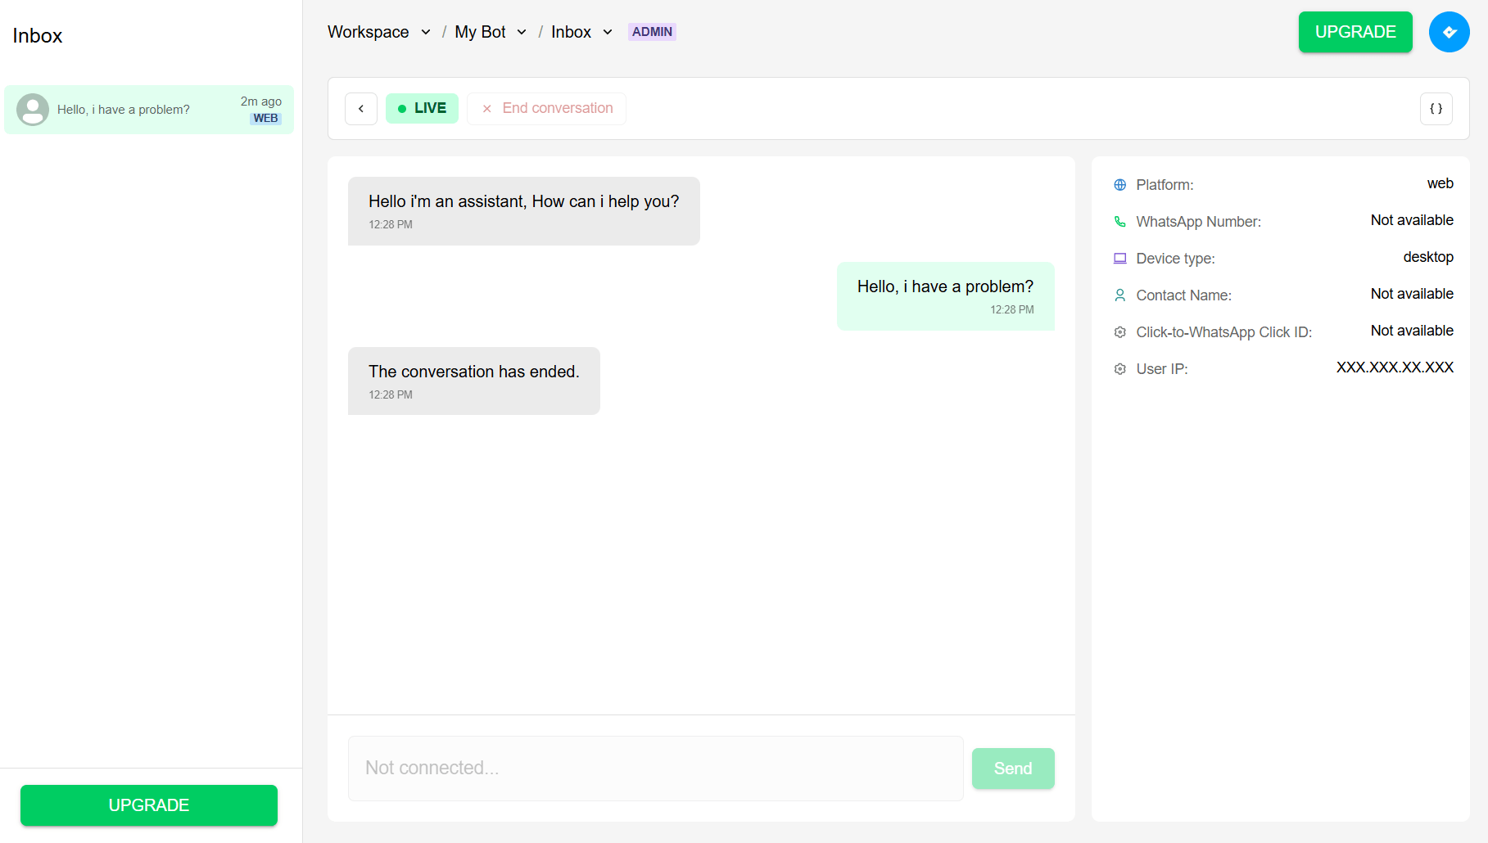The height and width of the screenshot is (843, 1488).
Task: Click the user avatar in conversation list
Action: (33, 109)
